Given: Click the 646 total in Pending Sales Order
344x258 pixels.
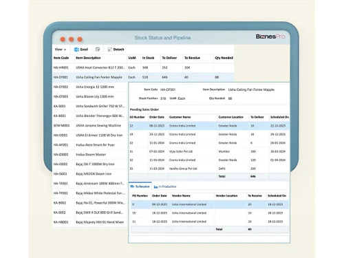Looking at the screenshot, I should pos(253,176).
